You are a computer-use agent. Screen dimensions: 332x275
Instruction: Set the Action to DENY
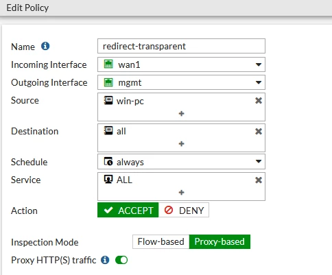coord(184,210)
